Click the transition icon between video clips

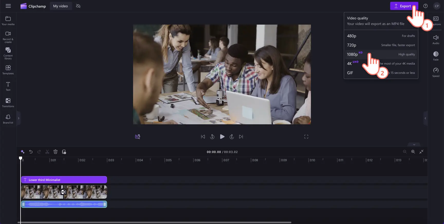click(x=63, y=192)
